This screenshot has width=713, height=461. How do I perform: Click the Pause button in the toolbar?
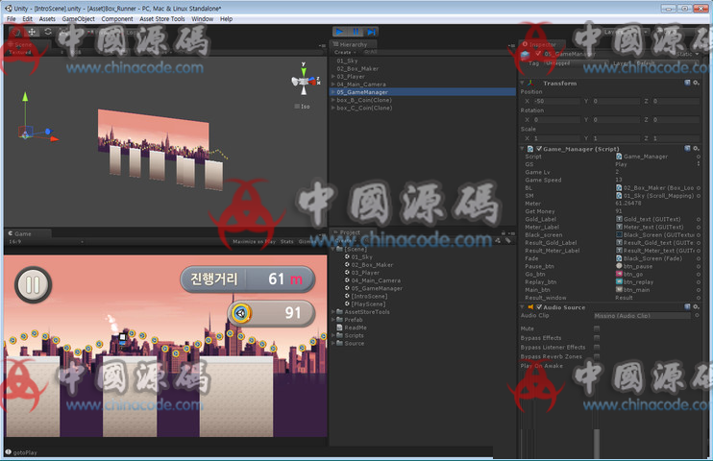[356, 32]
